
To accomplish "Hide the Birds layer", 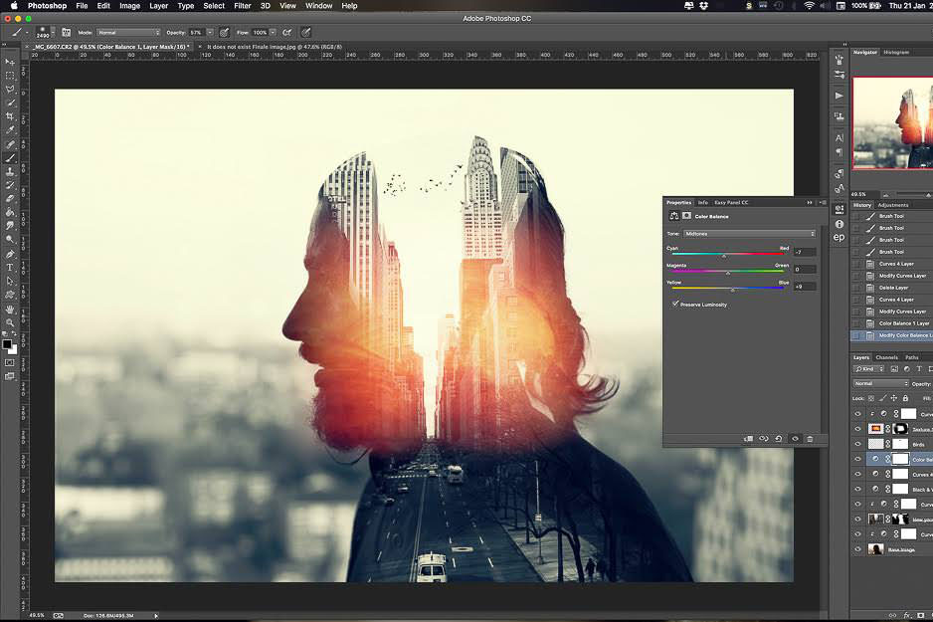I will coord(857,443).
